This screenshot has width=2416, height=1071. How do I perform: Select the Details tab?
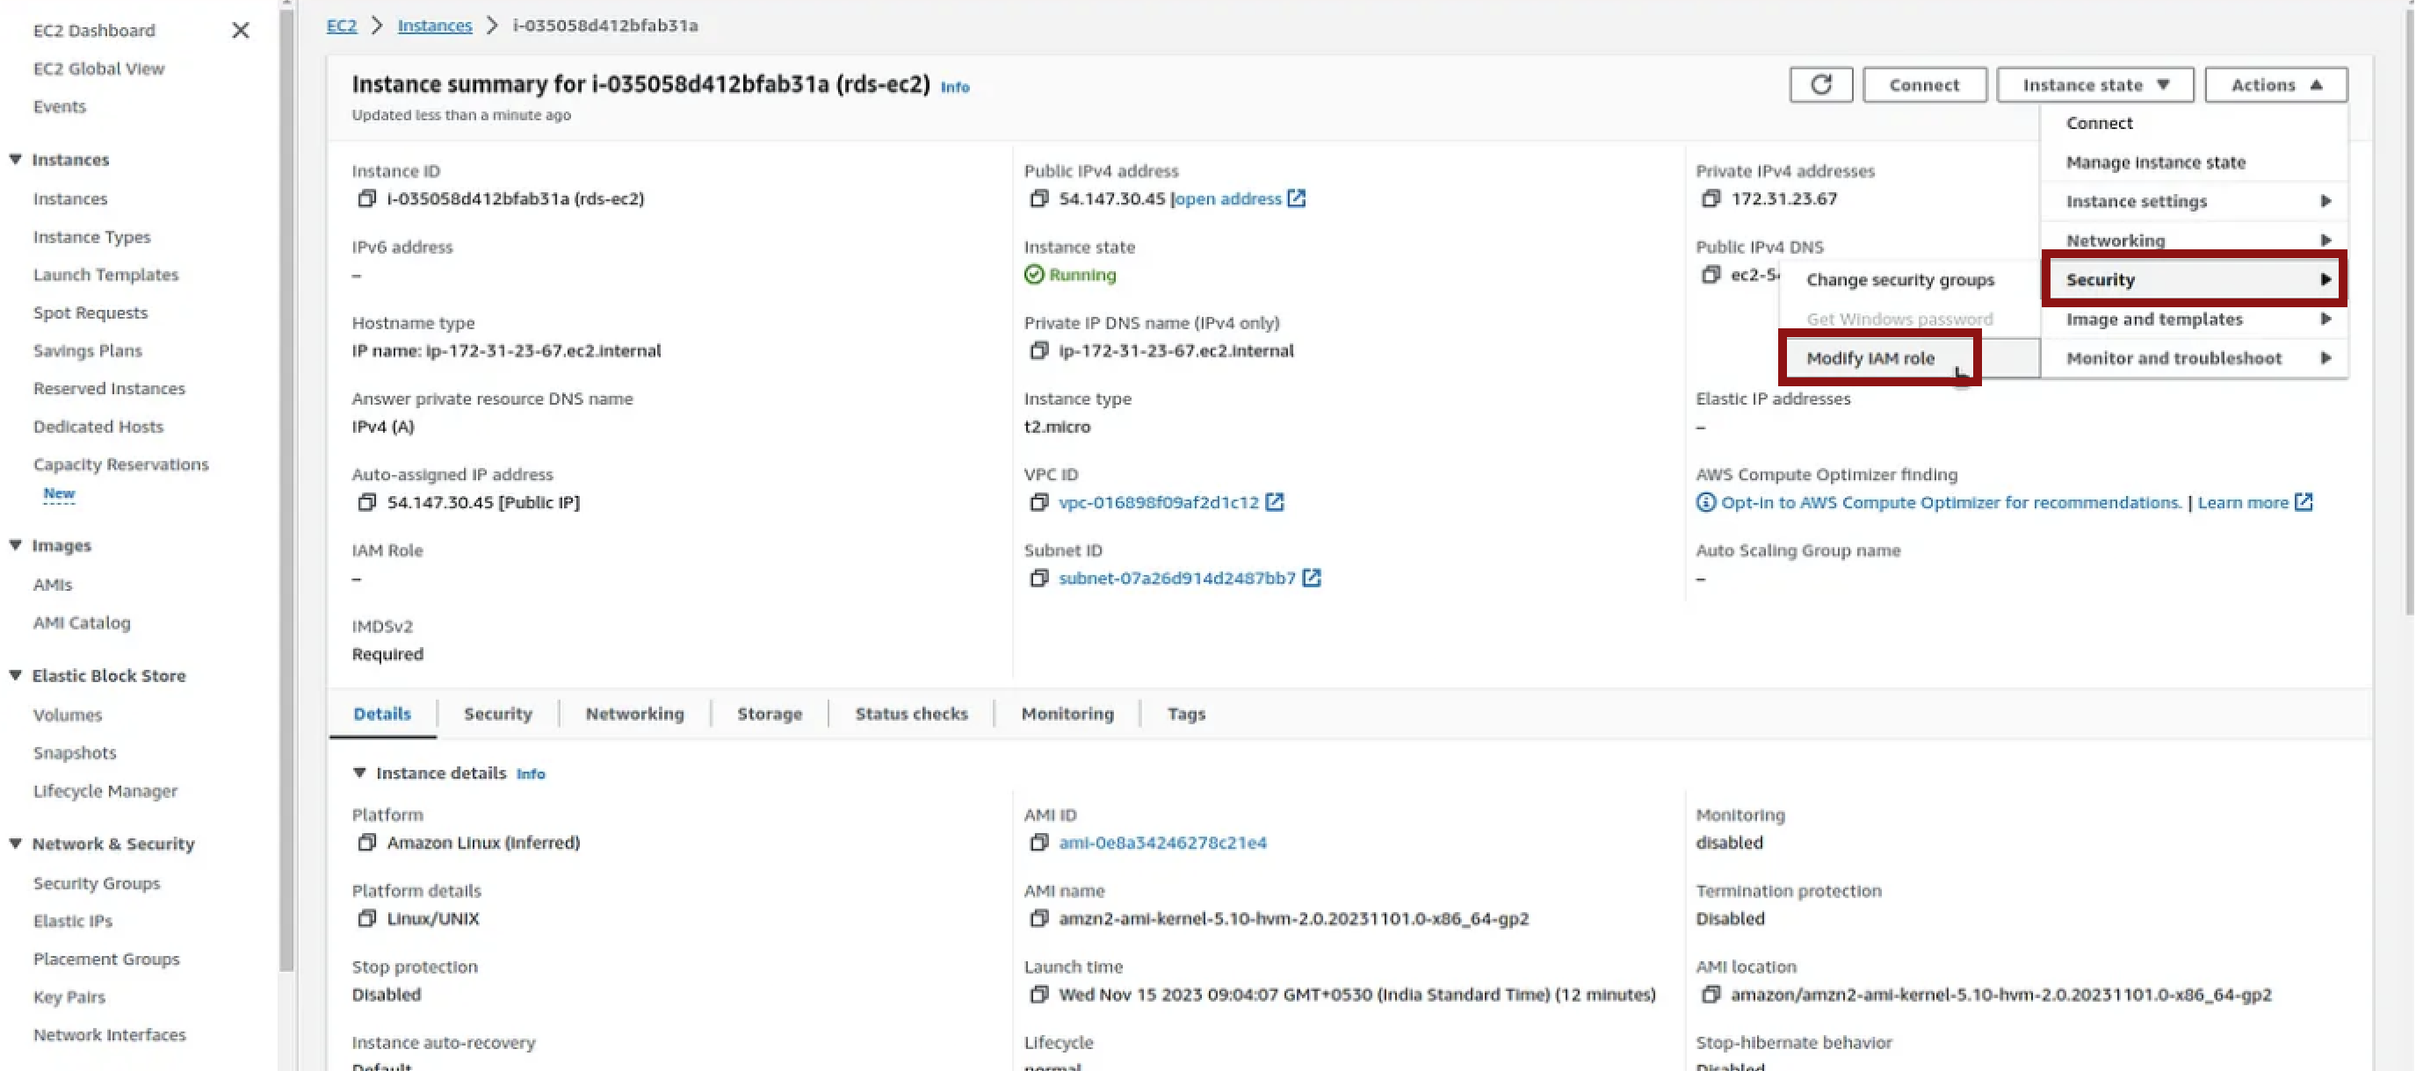[x=381, y=714]
